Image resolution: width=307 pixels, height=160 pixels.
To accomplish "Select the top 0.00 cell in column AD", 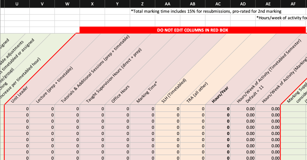I will tap(243, 108).
